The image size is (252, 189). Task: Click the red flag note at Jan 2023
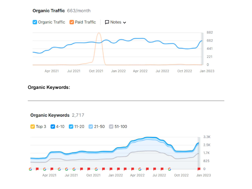[199, 169]
